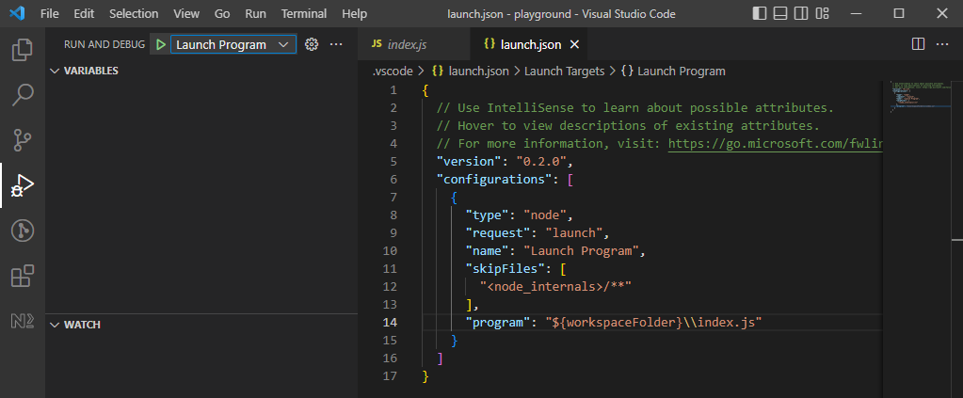Open Run and Debug more actions ellipsis
963x398 pixels.
335,44
